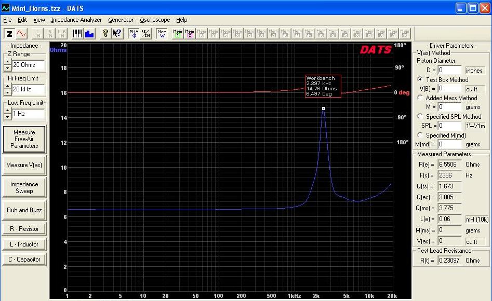Lower Low Freq Limit with its down arrow

pyautogui.click(x=7, y=117)
